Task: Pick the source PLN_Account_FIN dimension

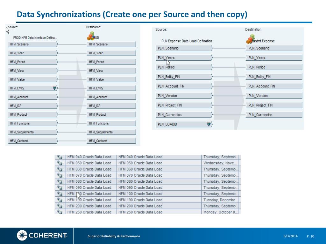Action: [184, 86]
